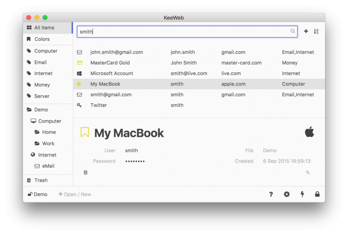This screenshot has width=348, height=235.
Task: Click the File value Demo in details
Action: click(270, 151)
